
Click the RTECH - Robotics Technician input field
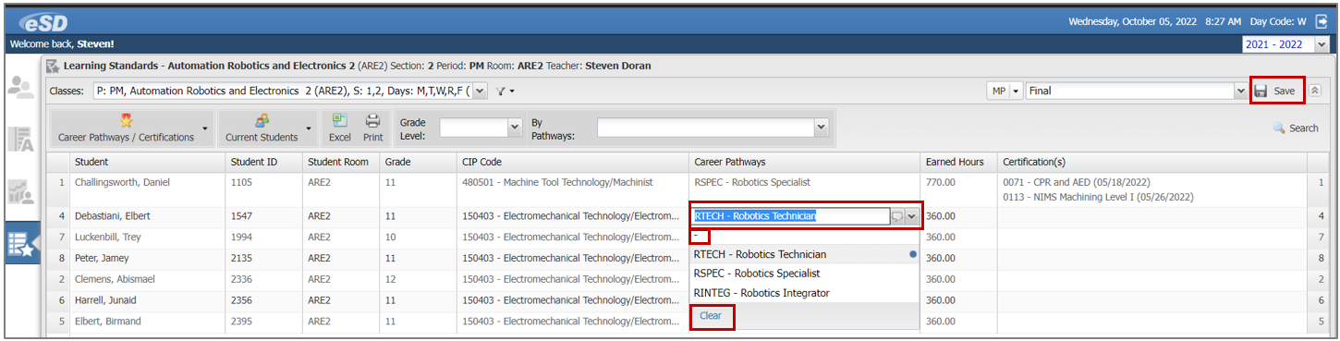(790, 216)
